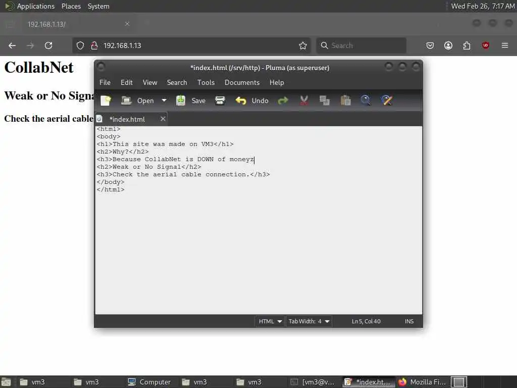Click line '<h2>Why?</h2>' in editor
517x388 pixels.
pyautogui.click(x=123, y=152)
